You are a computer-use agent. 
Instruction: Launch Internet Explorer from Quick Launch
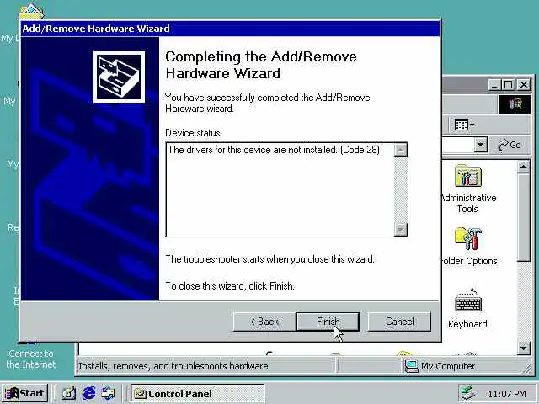click(x=88, y=393)
